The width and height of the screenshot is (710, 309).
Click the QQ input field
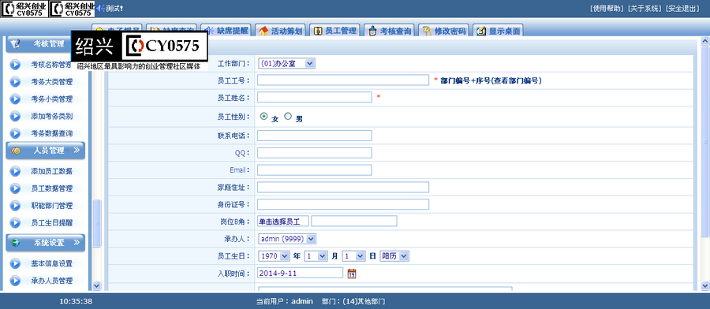(x=314, y=153)
